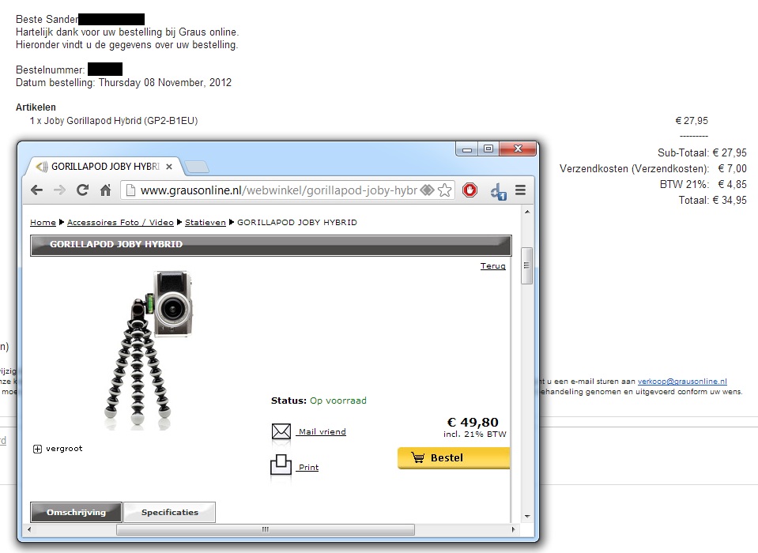Open a new browser tab
Screen dimensions: 758x553
[x=197, y=167]
